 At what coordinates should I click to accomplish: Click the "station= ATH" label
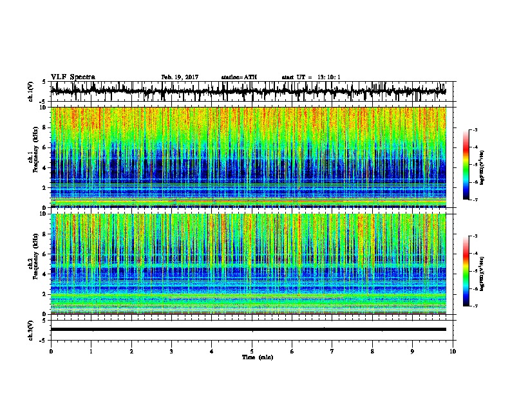coord(239,77)
